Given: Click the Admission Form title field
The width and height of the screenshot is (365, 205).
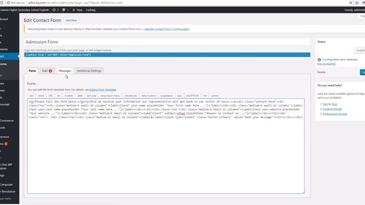Looking at the screenshot, I should pos(167,42).
